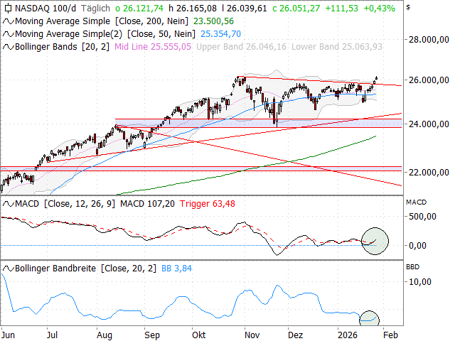Select Moving Average Simple(2) [Close, 50, Nein] label

pos(105,34)
